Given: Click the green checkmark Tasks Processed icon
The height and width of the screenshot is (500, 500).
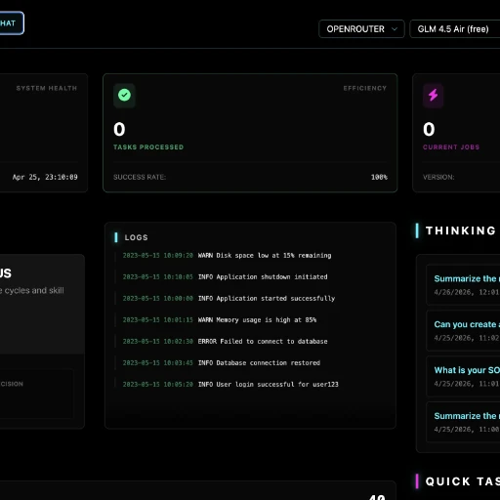Looking at the screenshot, I should coord(124,96).
